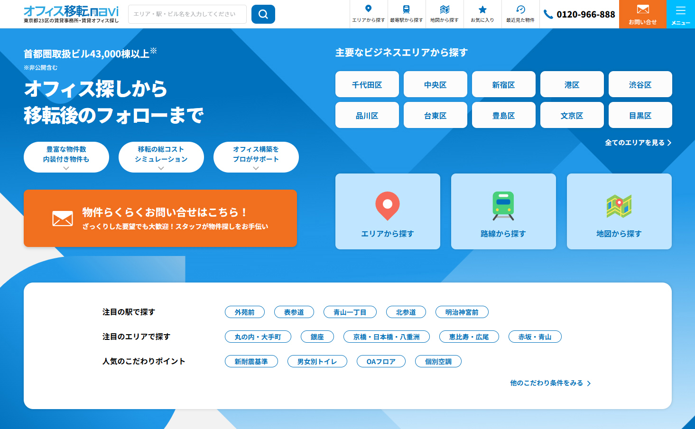Click the 0120-966-888 phone number
The image size is (695, 429).
pos(586,14)
